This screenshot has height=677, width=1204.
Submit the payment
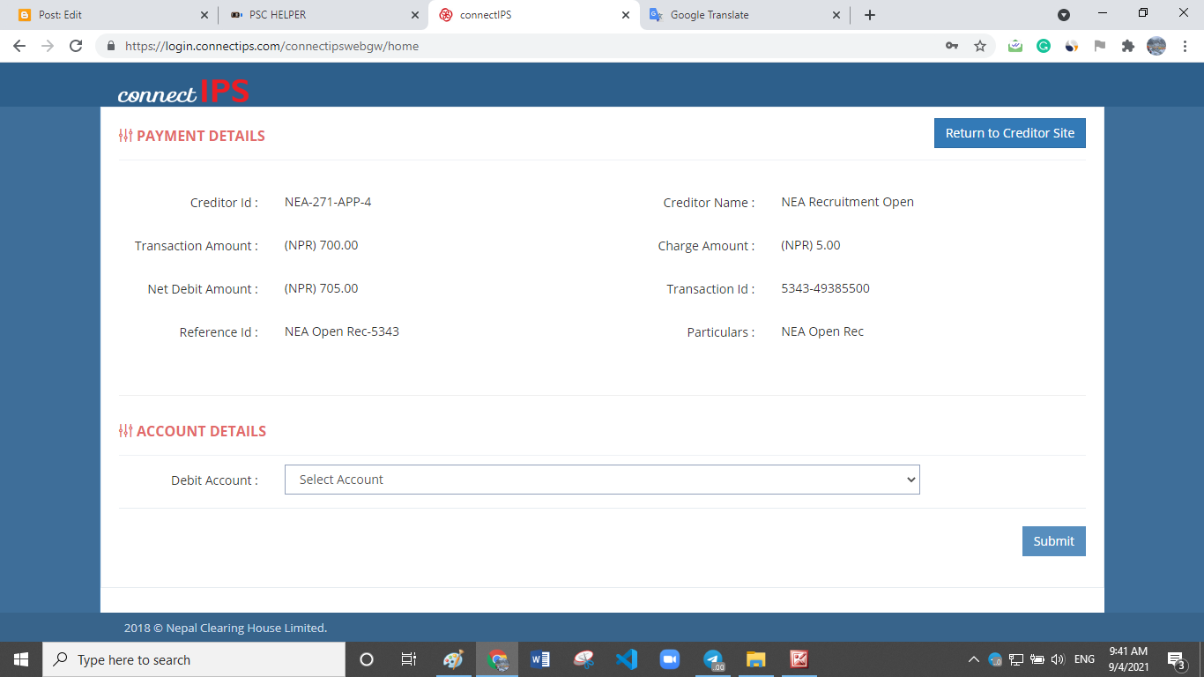pyautogui.click(x=1054, y=541)
